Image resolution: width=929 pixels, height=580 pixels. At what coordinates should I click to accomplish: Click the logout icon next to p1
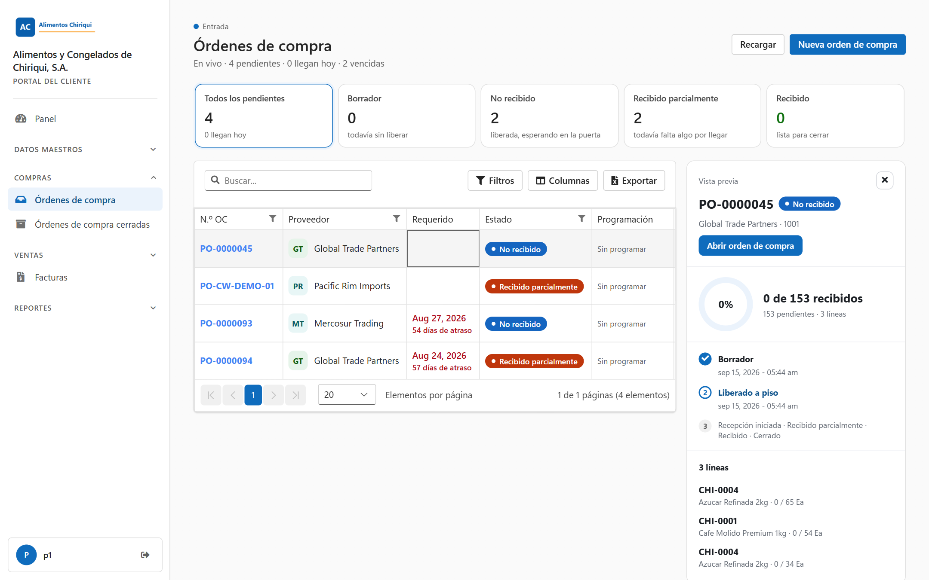point(145,555)
